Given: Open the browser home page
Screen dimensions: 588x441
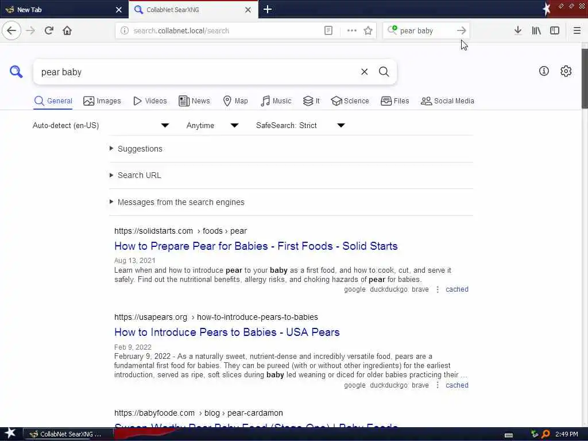Looking at the screenshot, I should 67,30.
